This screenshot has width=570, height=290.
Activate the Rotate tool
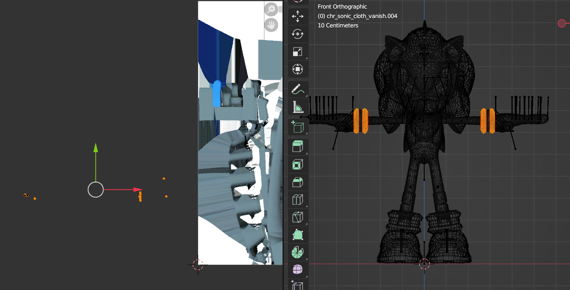tap(298, 34)
